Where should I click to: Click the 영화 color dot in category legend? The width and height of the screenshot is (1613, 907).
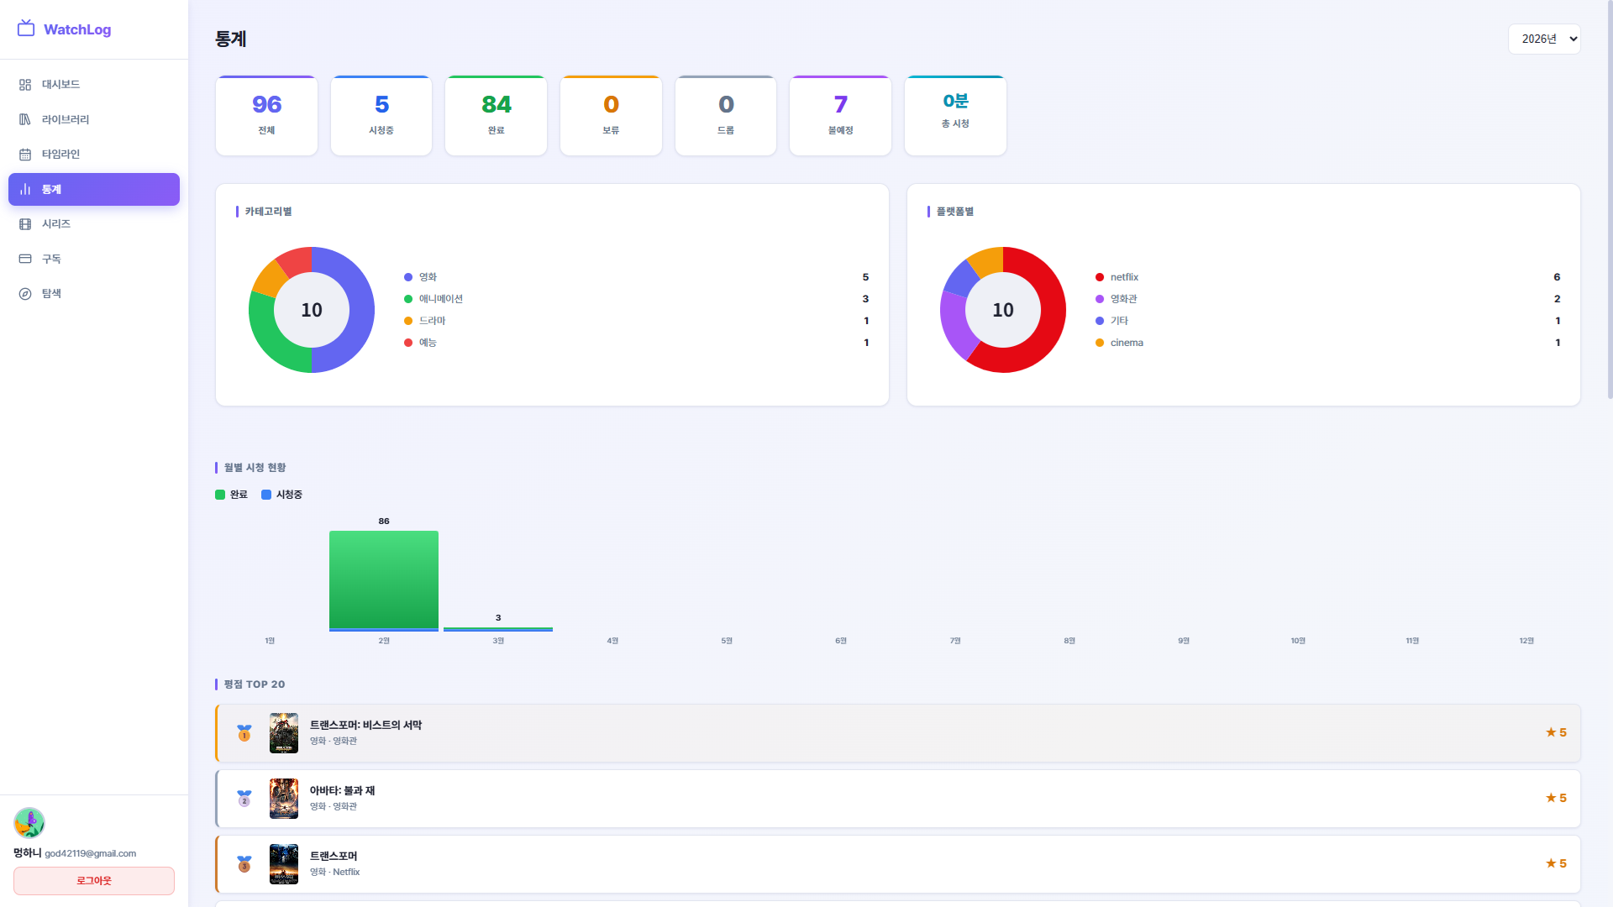coord(408,277)
